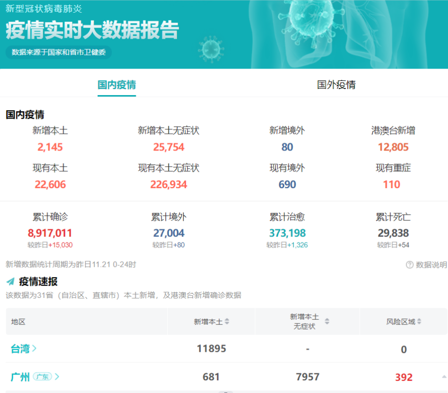Image resolution: width=448 pixels, height=393 pixels.
Task: Sort table by 新增本土 column arrows
Action: click(227, 322)
